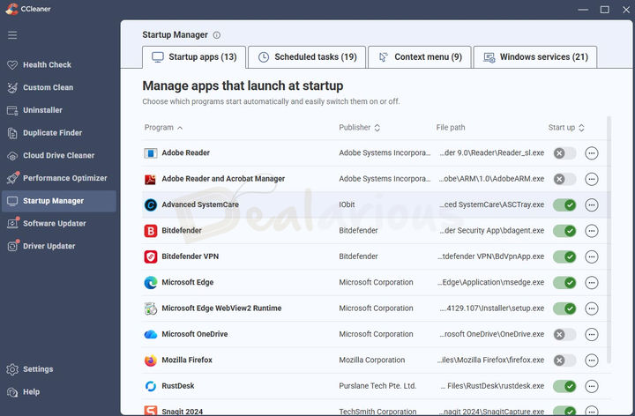
Task: Click the red Bitdefender B icon
Action: (x=151, y=231)
